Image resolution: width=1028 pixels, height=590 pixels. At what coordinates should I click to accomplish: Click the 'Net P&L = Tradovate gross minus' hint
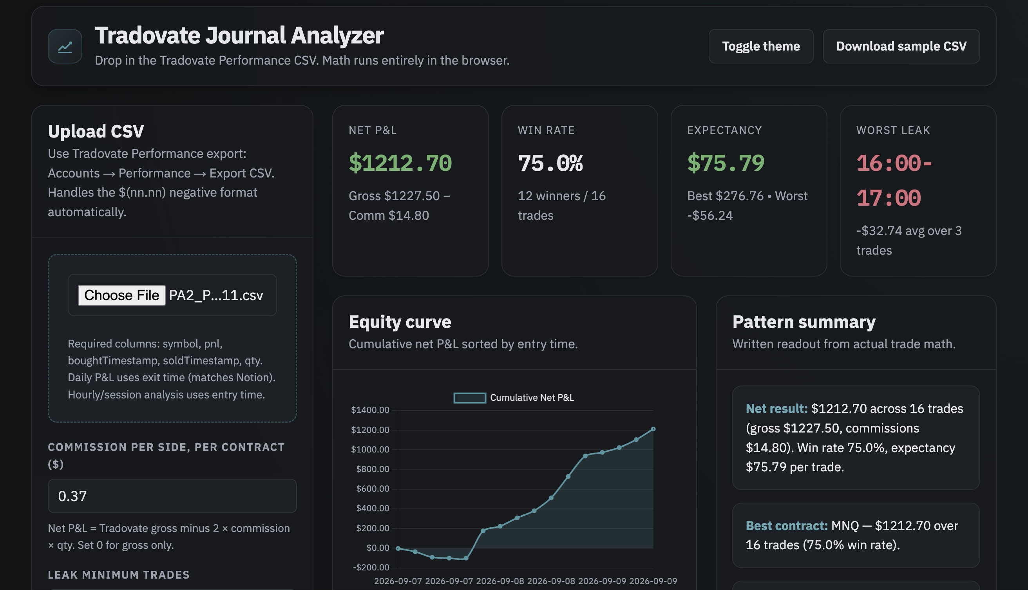[x=168, y=536]
